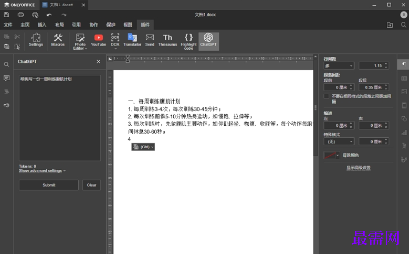Open the background color dropdown arrow
Screen dimensions: 409x254
[x=338, y=155]
